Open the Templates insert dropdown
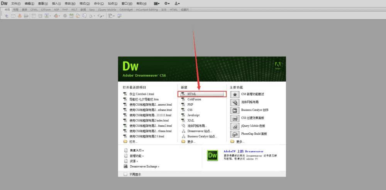The image size is (386, 190). 112,16
